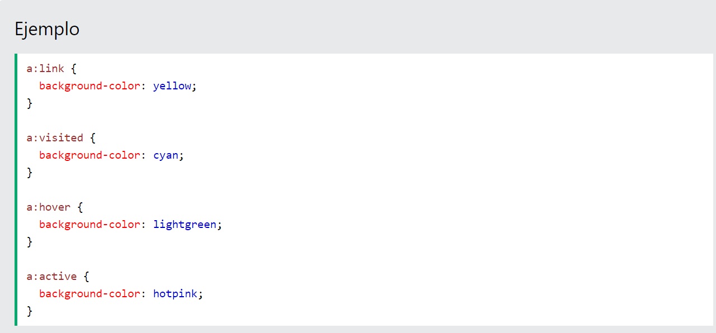Click the a:link selector text

[x=45, y=69]
